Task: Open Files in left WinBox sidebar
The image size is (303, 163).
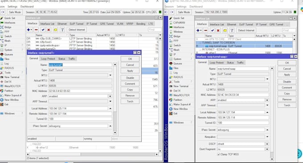Action: pos(7,59)
